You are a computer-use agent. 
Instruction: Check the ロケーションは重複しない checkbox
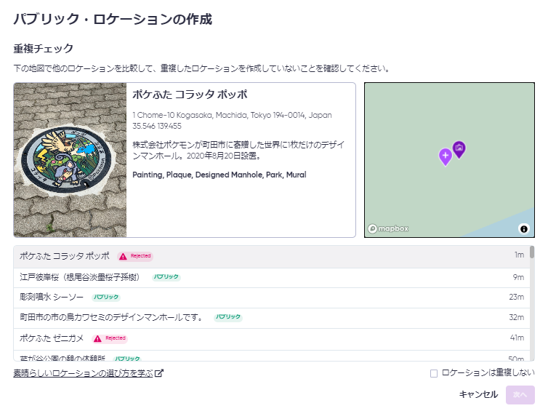pyautogui.click(x=434, y=373)
